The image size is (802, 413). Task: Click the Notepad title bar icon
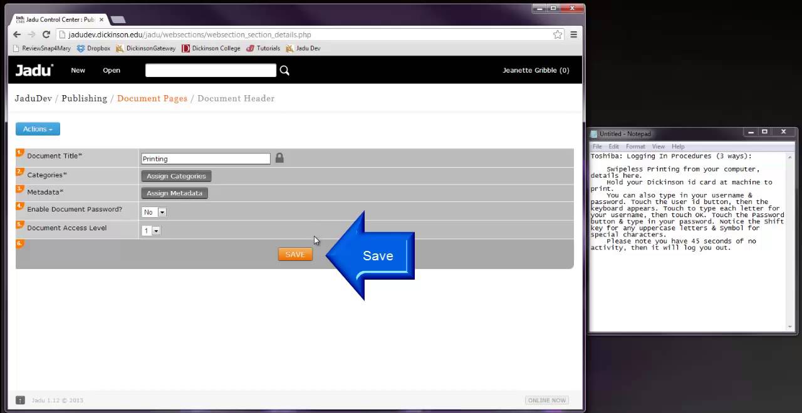coord(594,133)
